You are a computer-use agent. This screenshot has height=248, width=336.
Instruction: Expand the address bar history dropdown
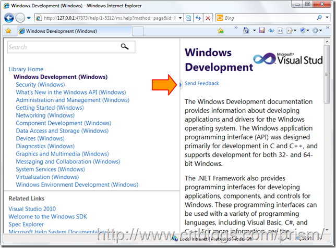[x=179, y=18]
